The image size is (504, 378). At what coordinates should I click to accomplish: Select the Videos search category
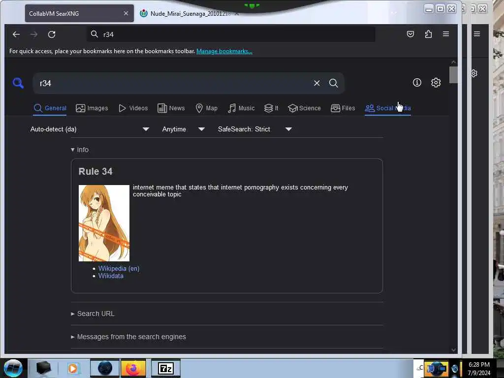133,108
